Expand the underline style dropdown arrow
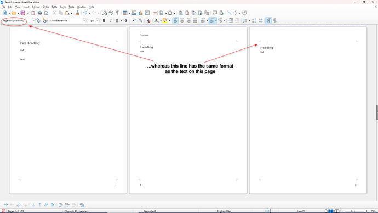The image size is (378, 213). point(121,21)
